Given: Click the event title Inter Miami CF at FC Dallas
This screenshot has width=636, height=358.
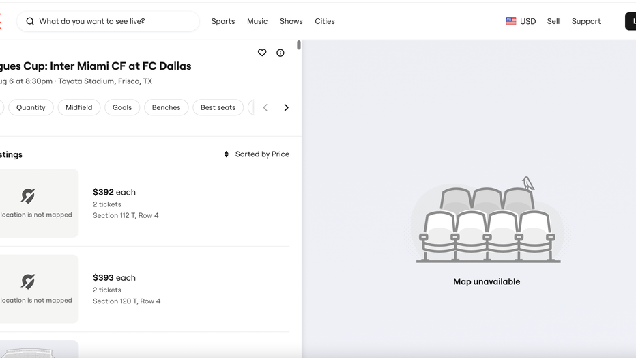Looking at the screenshot, I should pyautogui.click(x=95, y=66).
